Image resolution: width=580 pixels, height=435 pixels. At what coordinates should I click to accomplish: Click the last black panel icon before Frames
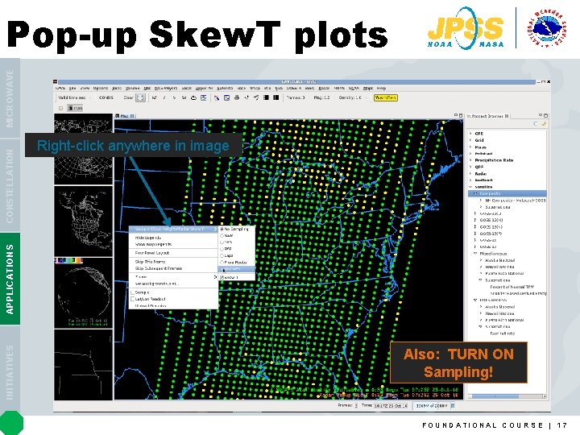click(x=276, y=97)
